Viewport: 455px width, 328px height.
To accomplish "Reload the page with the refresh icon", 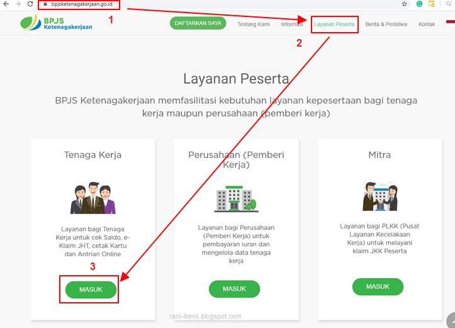I will 30,4.
